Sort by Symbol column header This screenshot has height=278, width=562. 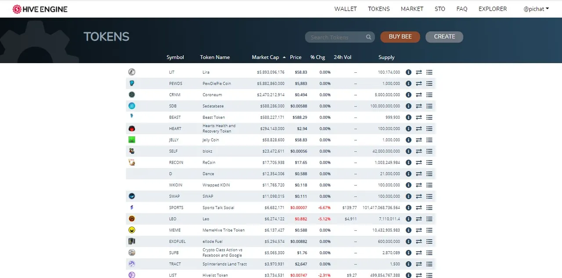(175, 57)
